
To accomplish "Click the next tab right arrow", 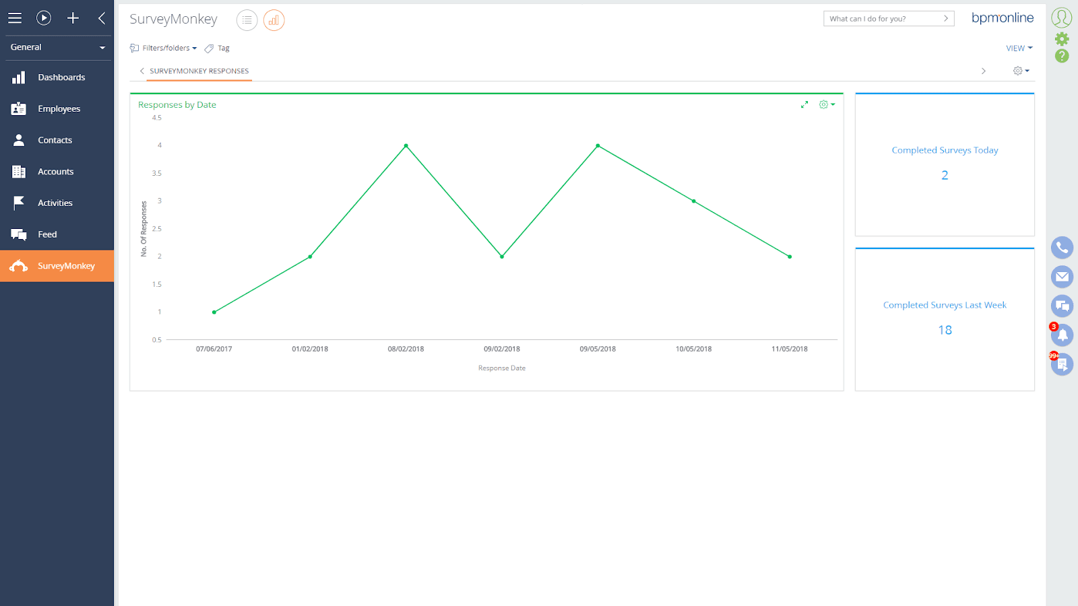I will tap(984, 71).
